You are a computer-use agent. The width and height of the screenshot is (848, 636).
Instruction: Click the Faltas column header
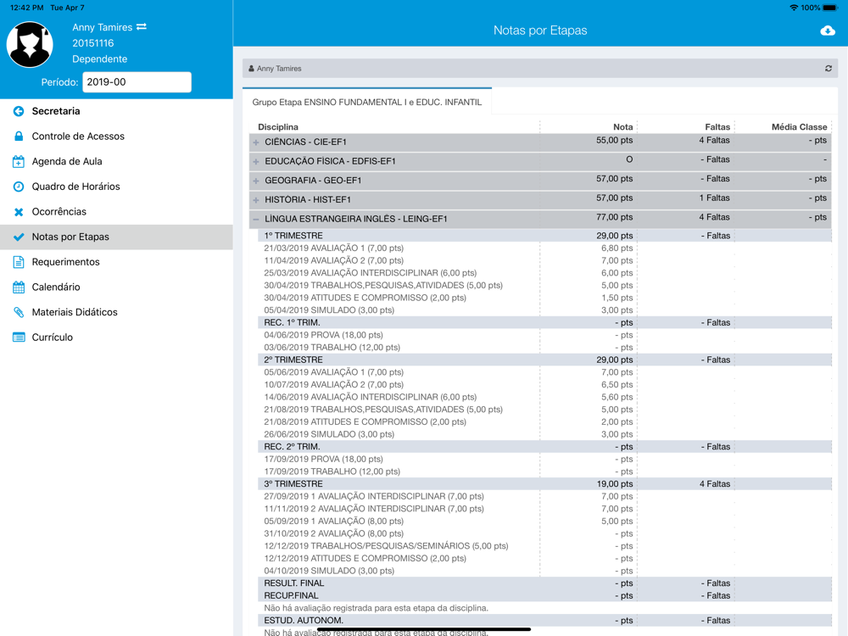coord(717,126)
